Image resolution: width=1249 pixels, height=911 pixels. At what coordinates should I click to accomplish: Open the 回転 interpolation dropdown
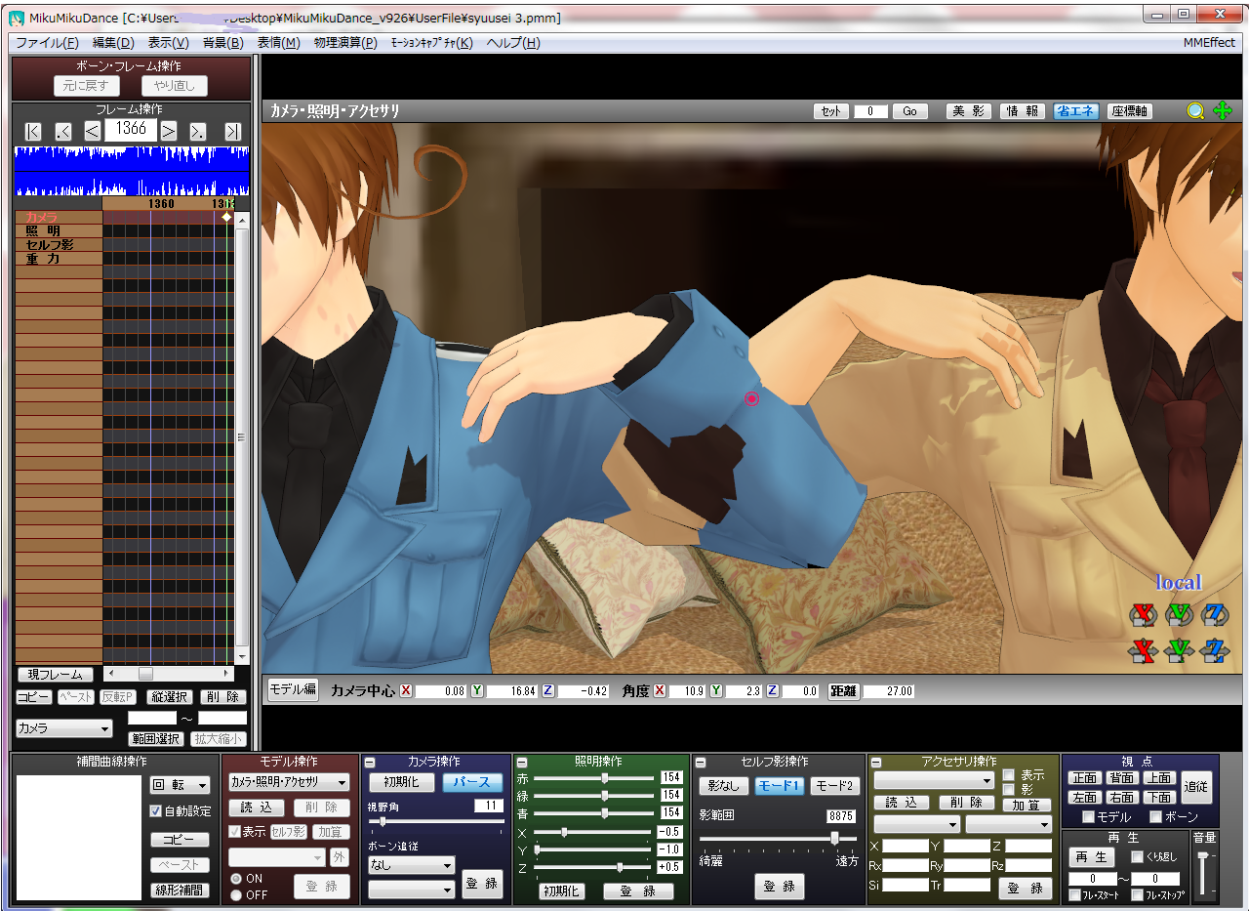click(181, 785)
